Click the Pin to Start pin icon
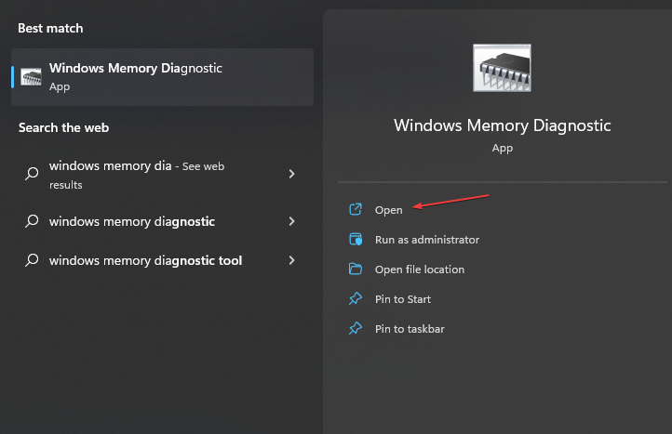The height and width of the screenshot is (434, 672). pyautogui.click(x=355, y=299)
